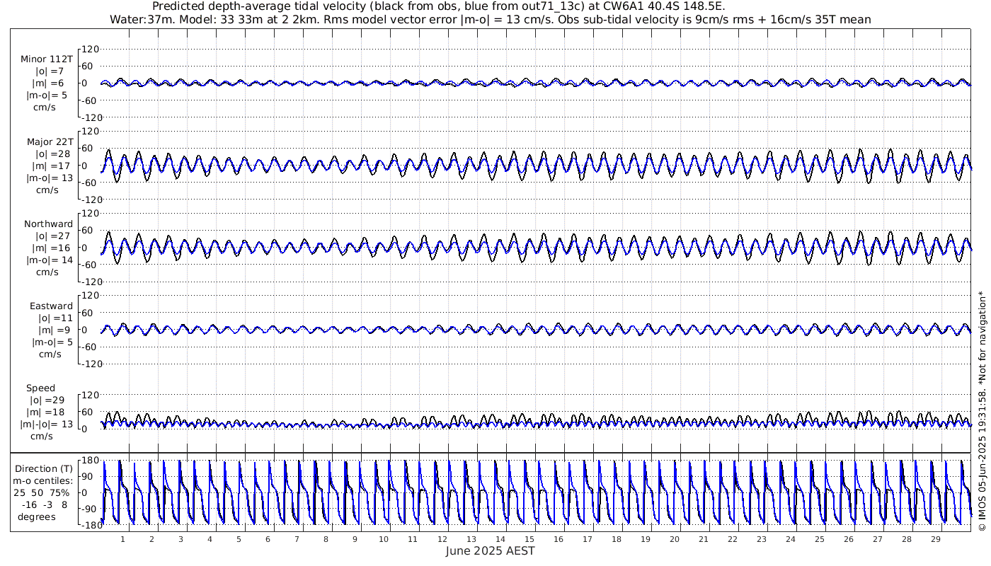Click the day "29" label on the date axis
The width and height of the screenshot is (991, 566).
click(x=935, y=539)
